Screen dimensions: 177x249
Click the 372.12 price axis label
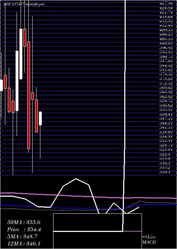[166, 83]
